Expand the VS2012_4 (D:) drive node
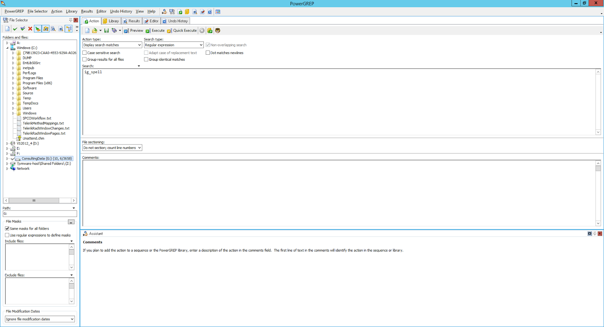The height and width of the screenshot is (327, 604). click(7, 143)
